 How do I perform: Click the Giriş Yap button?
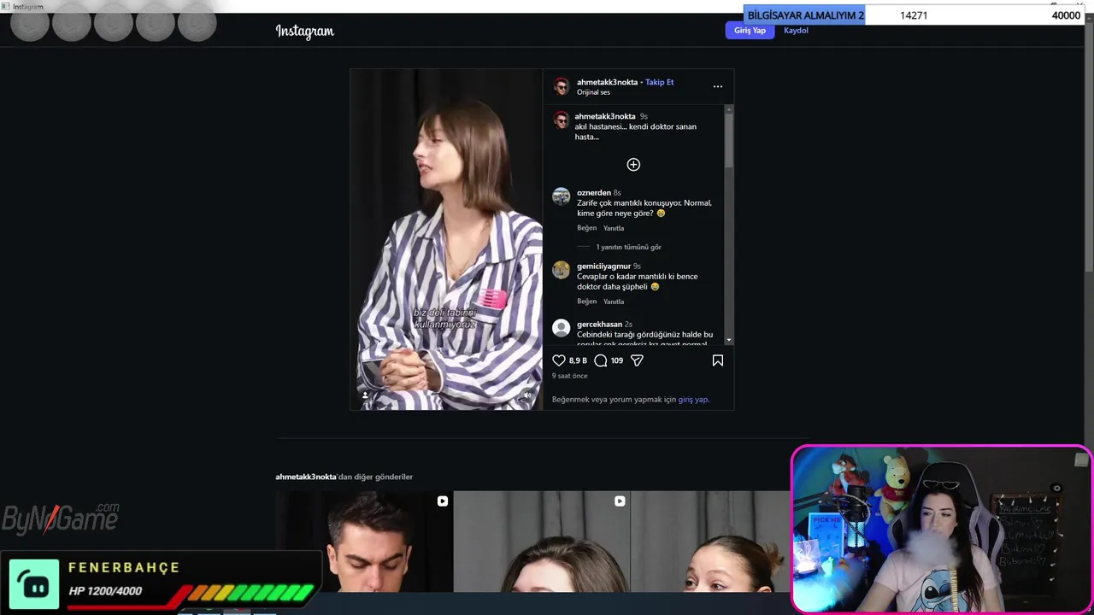point(750,31)
